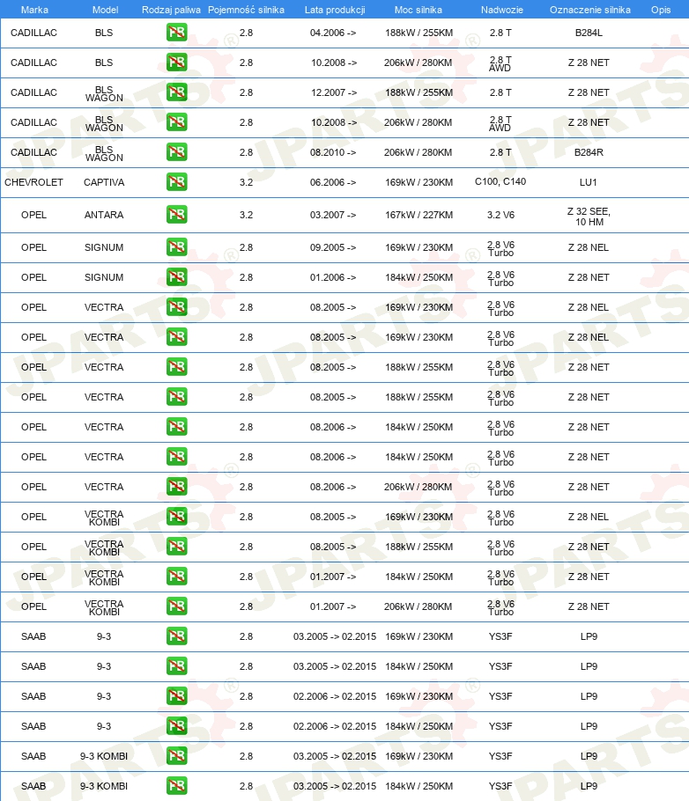Select production date 01.2006 ->
This screenshot has width=689, height=801.
click(x=333, y=277)
